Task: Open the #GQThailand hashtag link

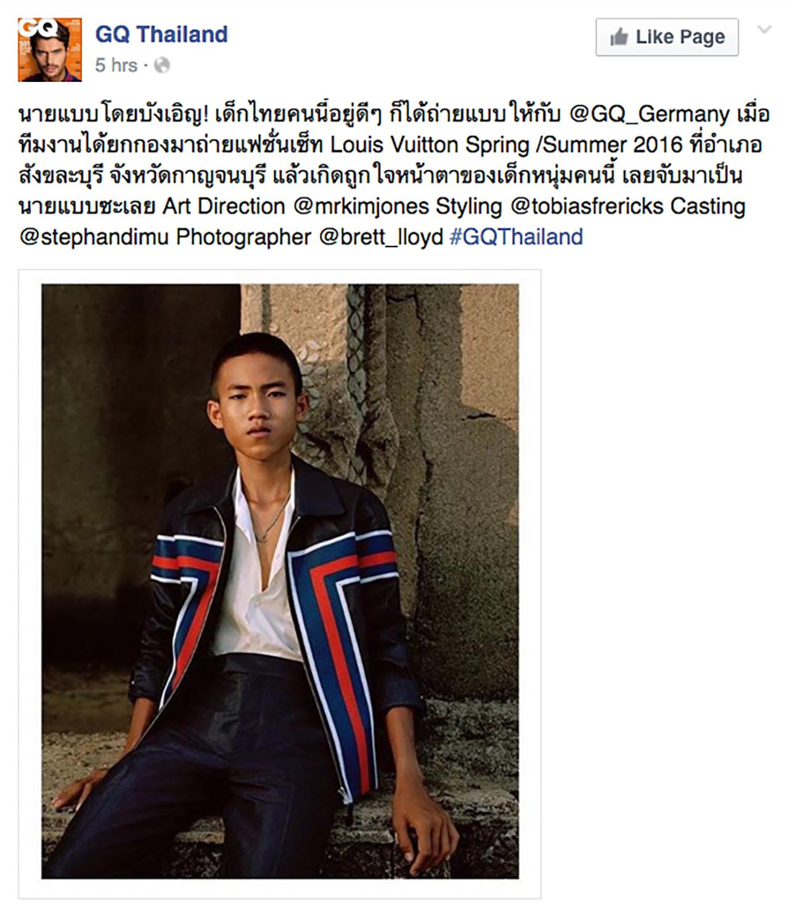Action: click(517, 237)
